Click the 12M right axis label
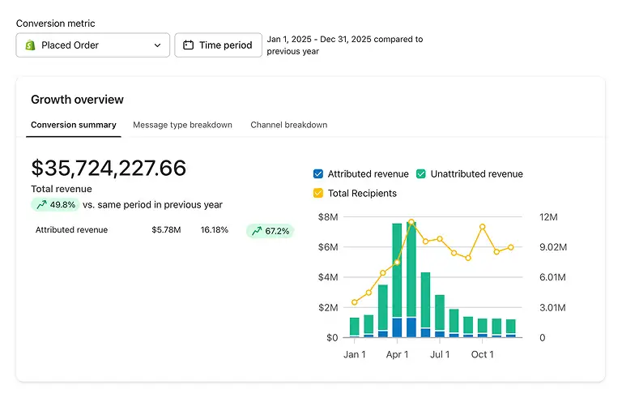 [x=548, y=217]
